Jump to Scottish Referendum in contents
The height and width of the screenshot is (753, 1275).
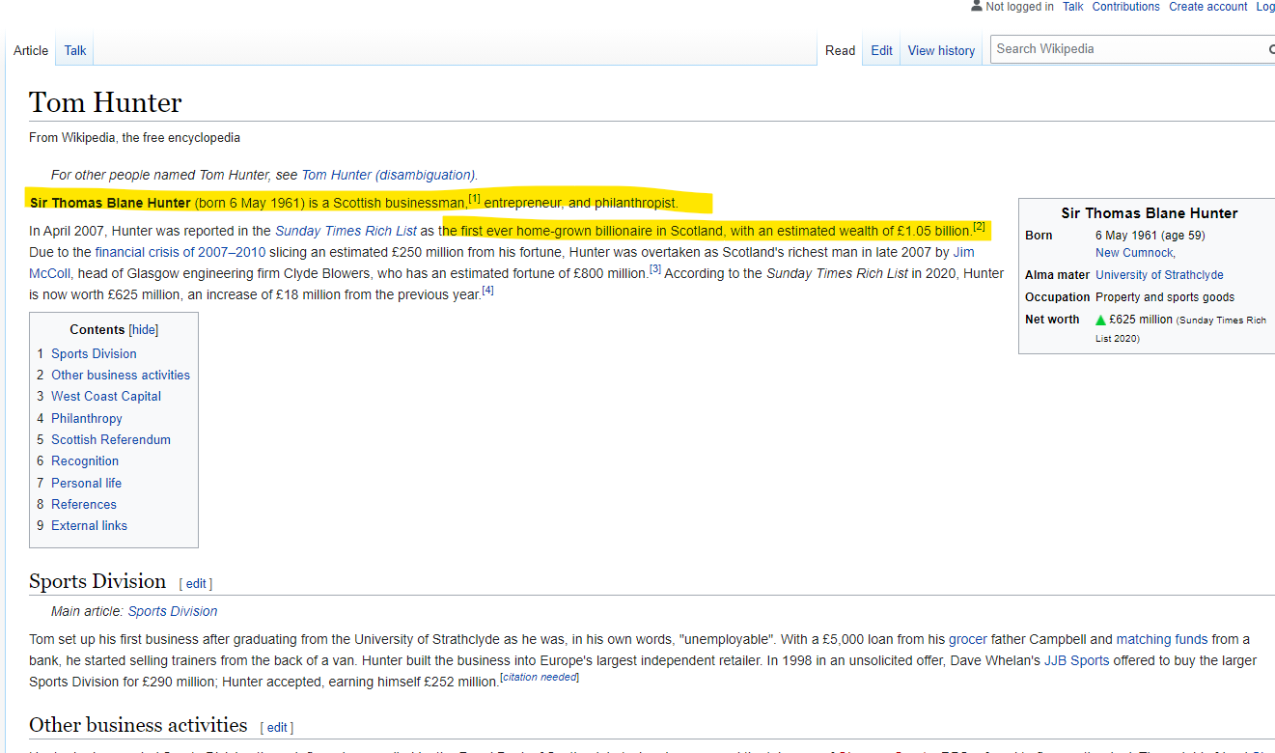click(111, 439)
